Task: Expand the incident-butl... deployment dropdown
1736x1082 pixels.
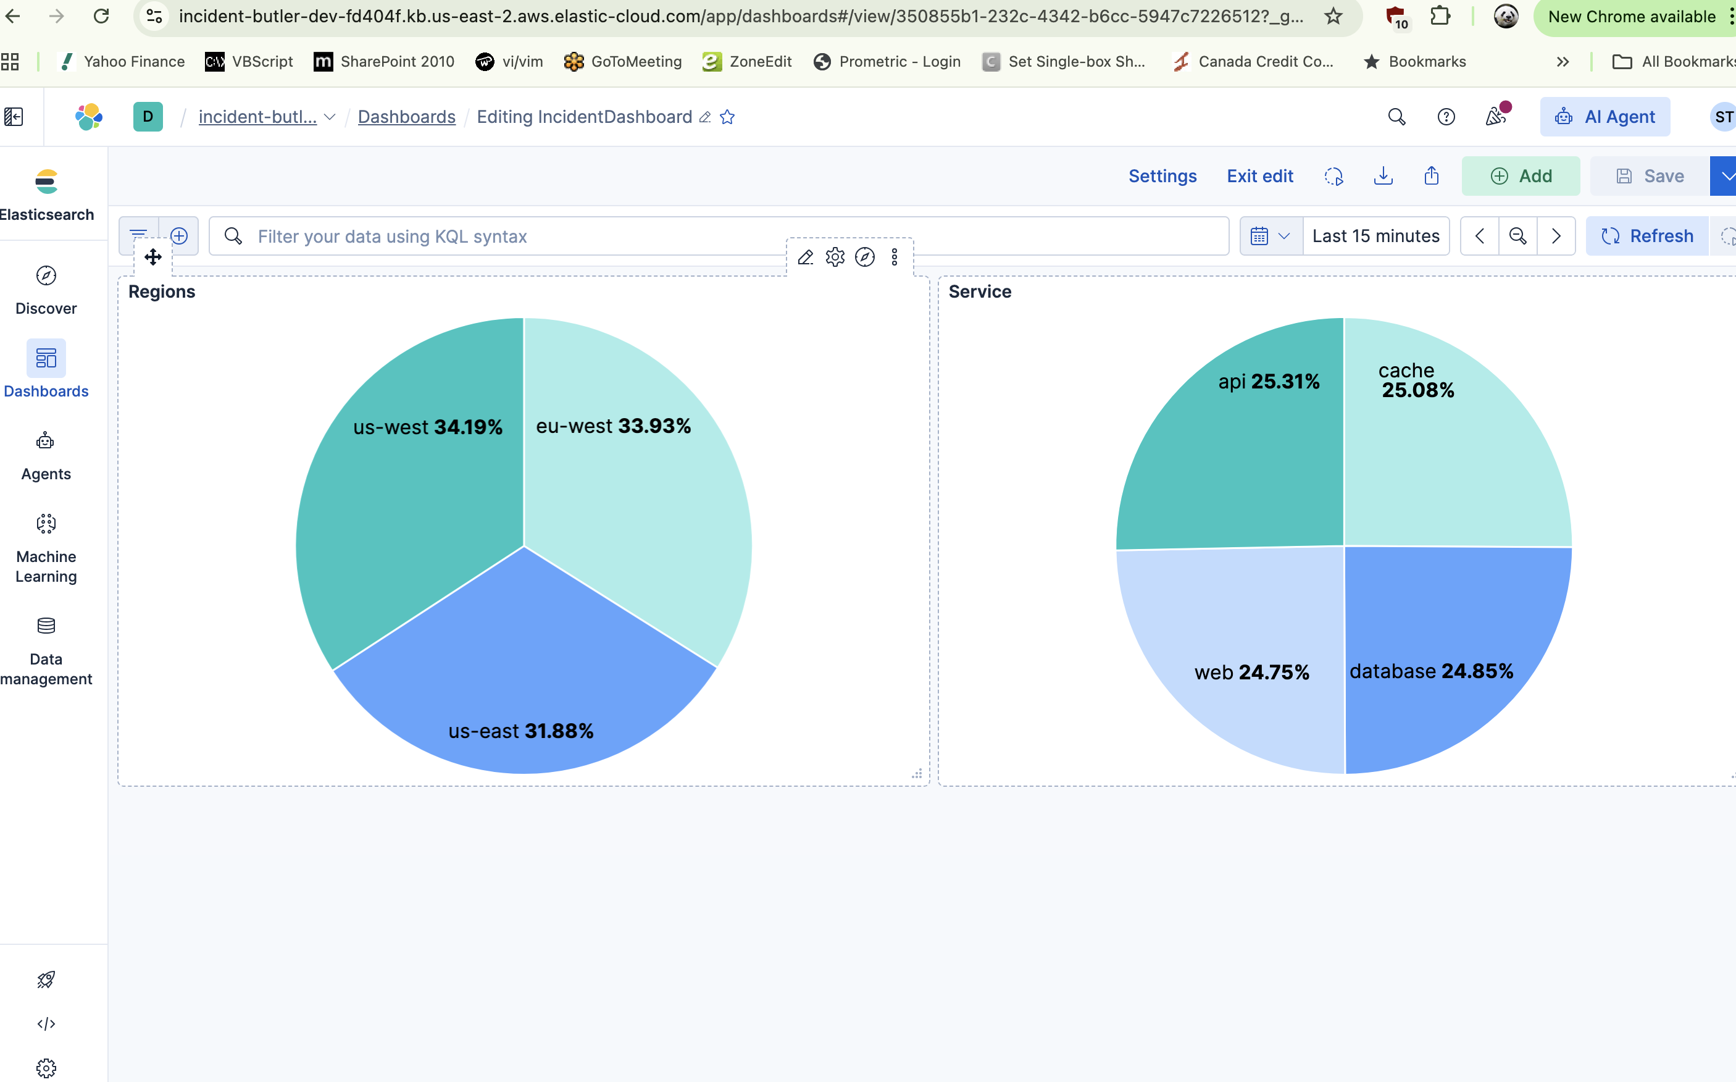Action: point(330,117)
